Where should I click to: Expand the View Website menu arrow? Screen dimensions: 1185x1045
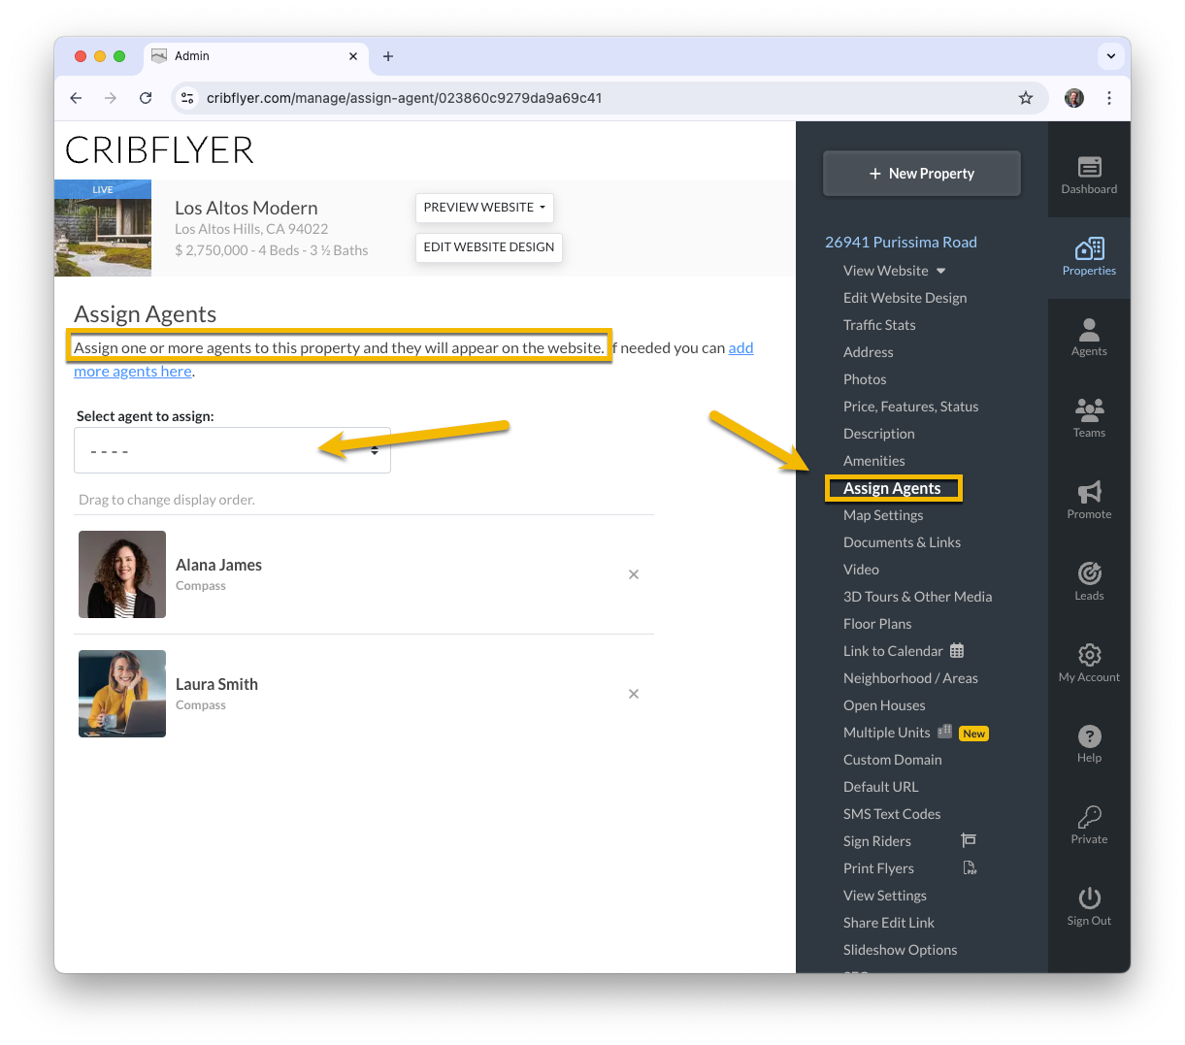[940, 271]
